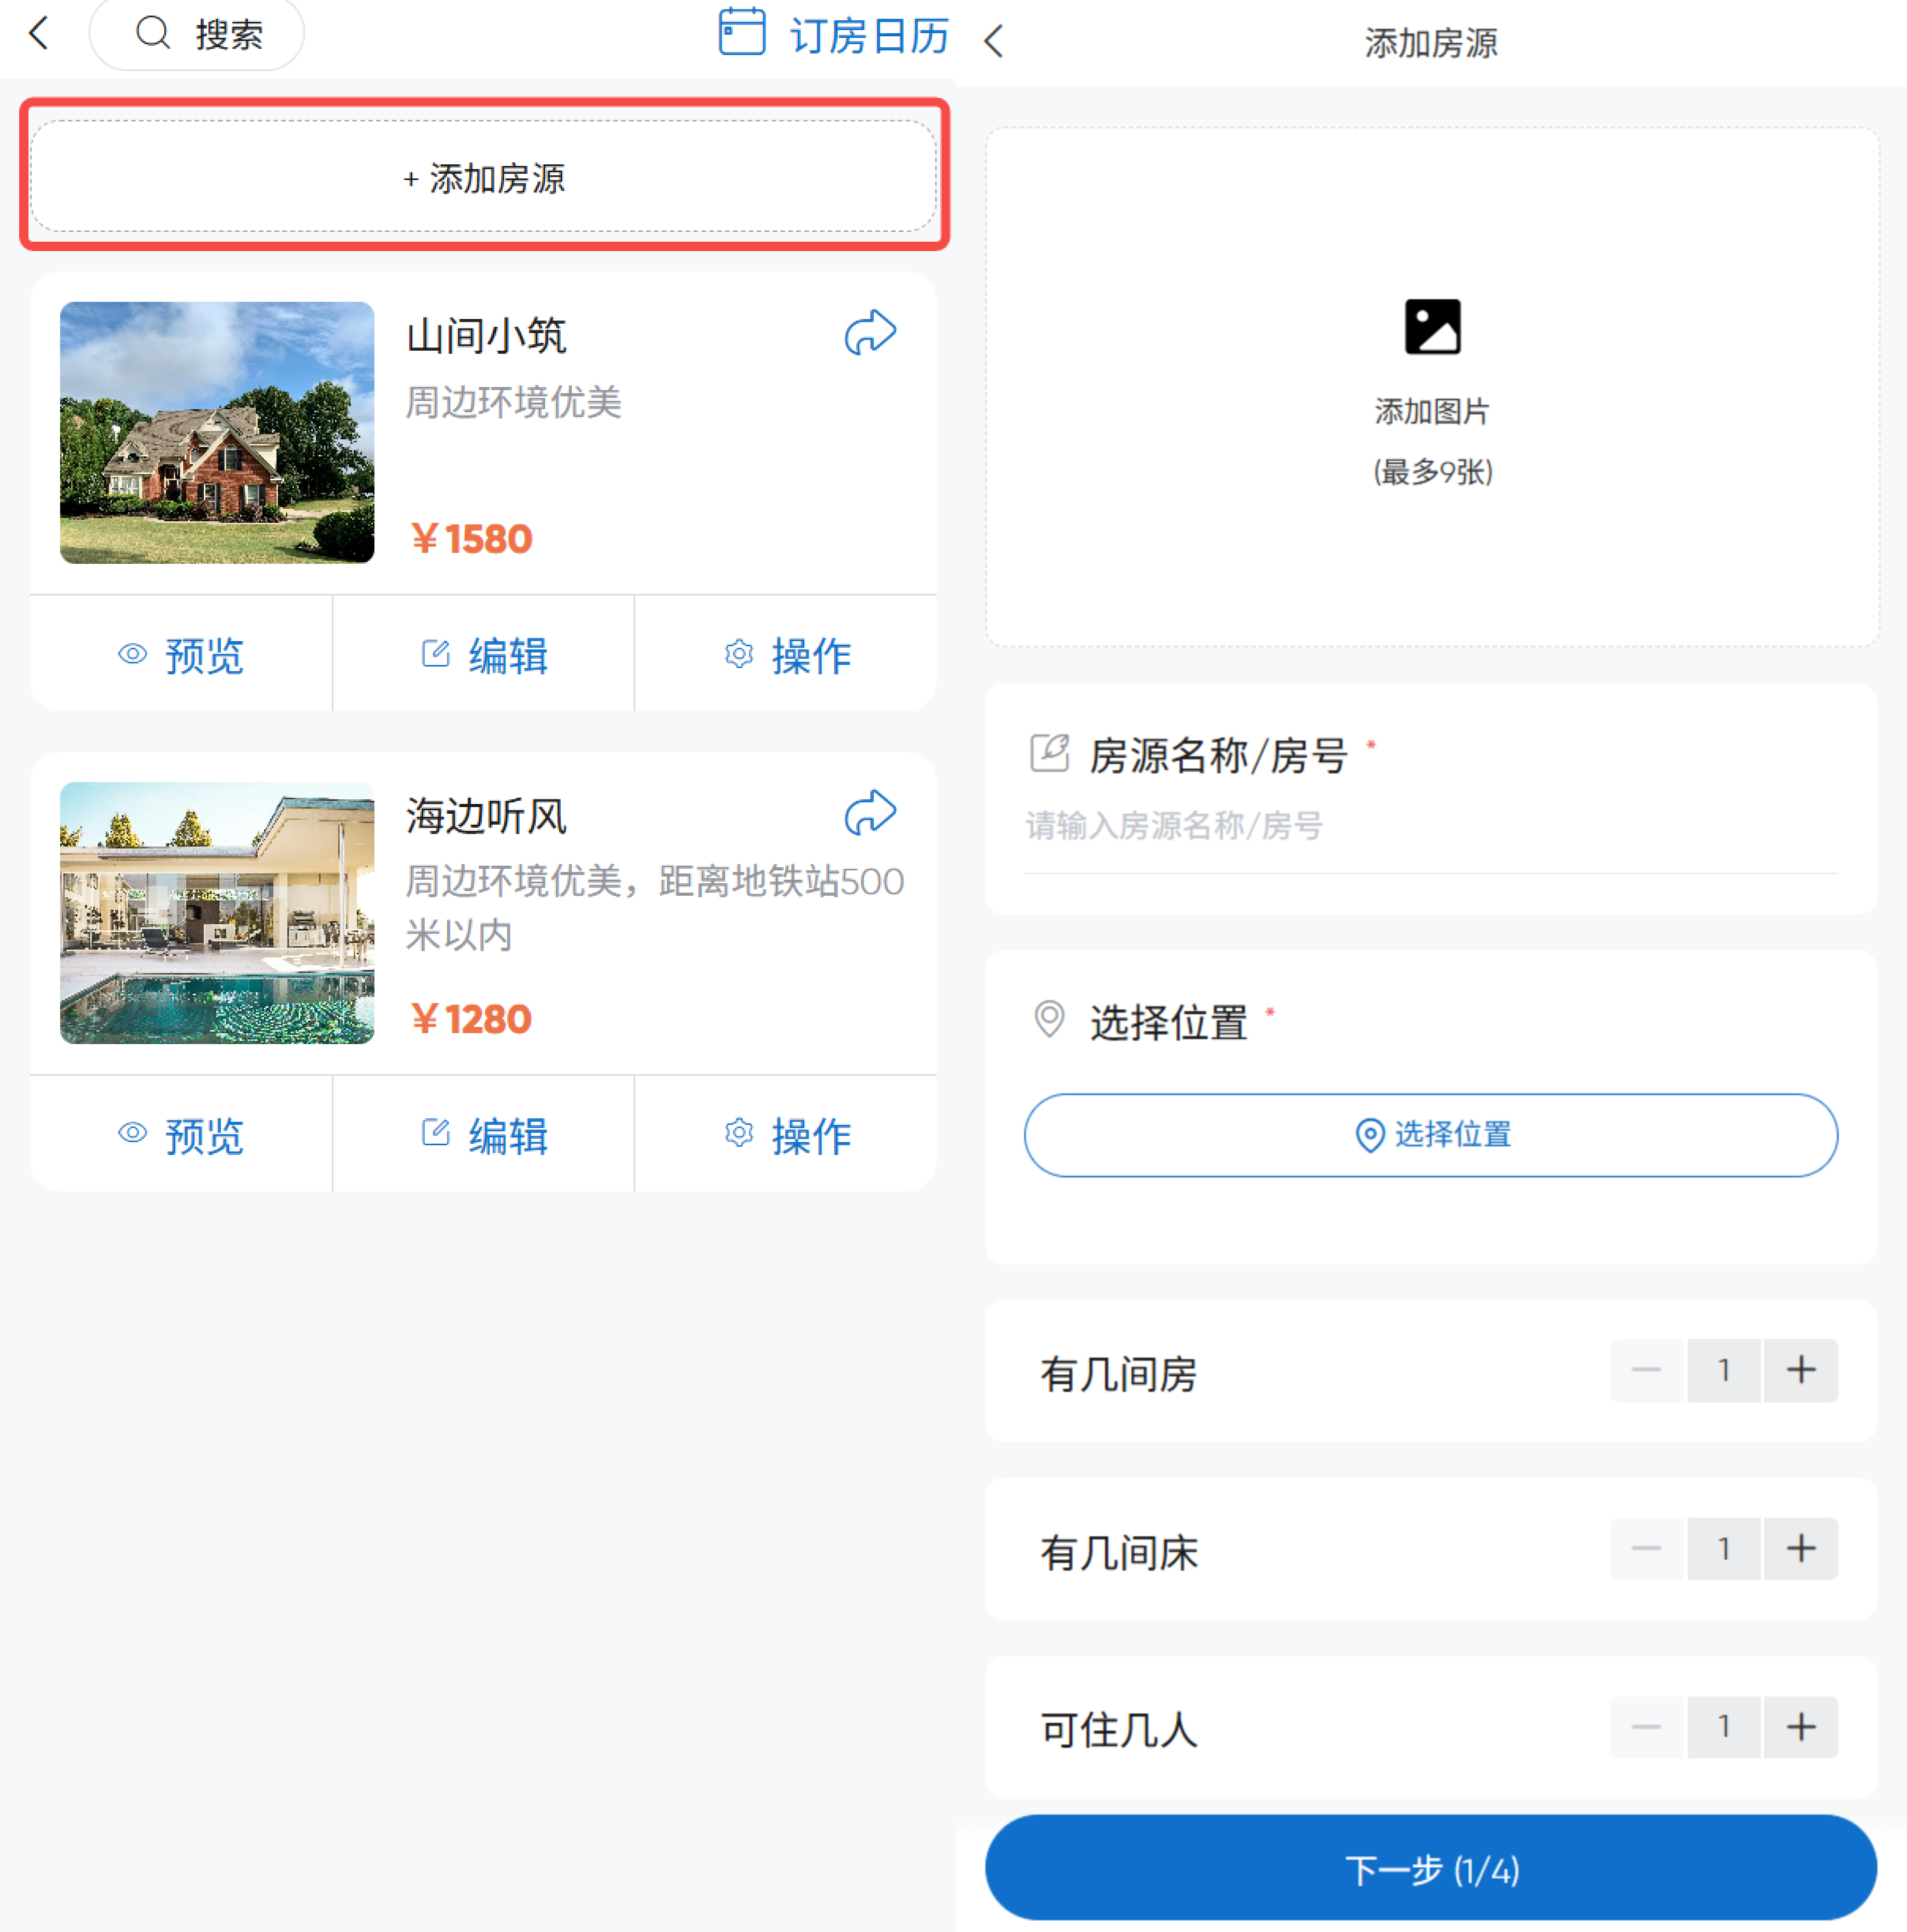The height and width of the screenshot is (1932, 1907).
Task: Click the pen icon beside 房源名称/房号
Action: [1049, 753]
